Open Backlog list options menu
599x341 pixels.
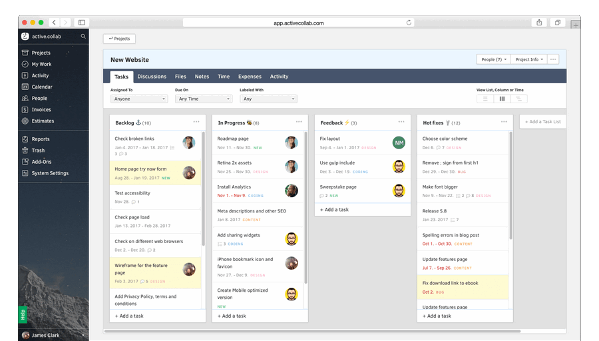click(196, 122)
